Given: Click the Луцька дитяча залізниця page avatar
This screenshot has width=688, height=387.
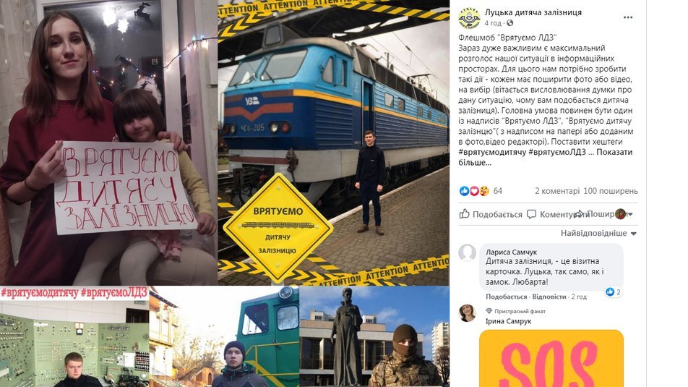Looking at the screenshot, I should pyautogui.click(x=469, y=17).
